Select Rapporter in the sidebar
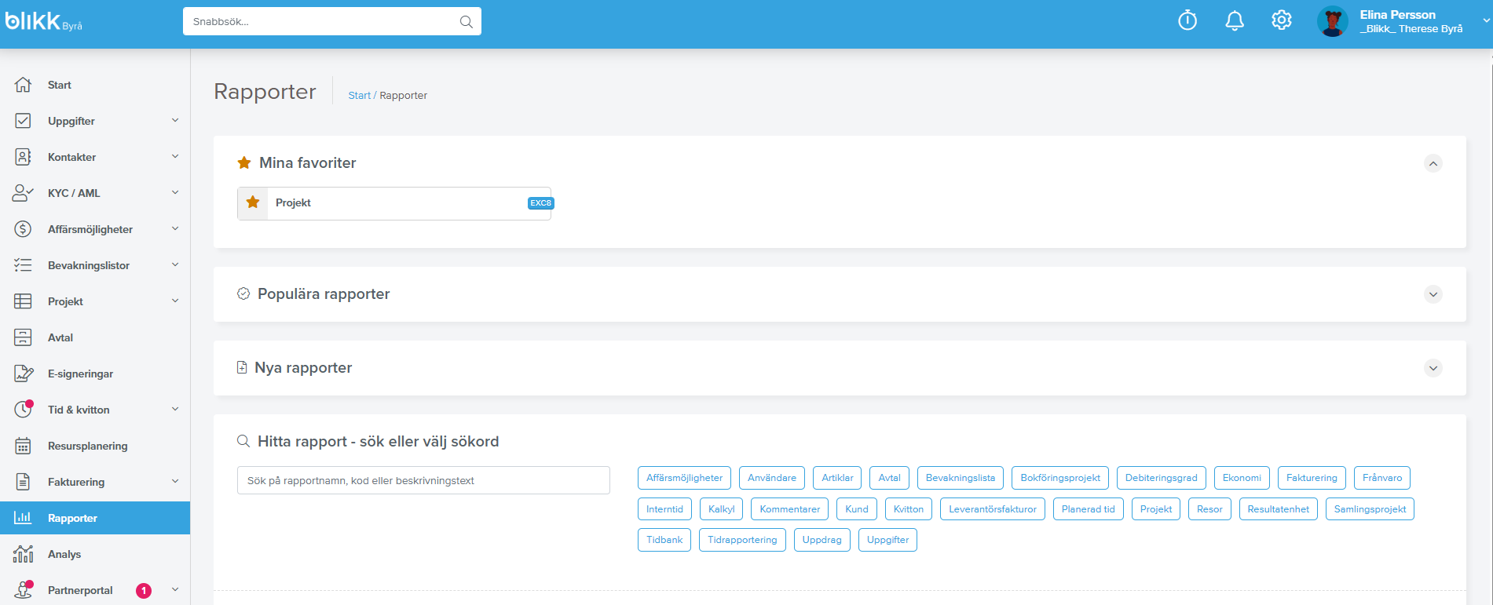Viewport: 1493px width, 605px height. (x=72, y=518)
